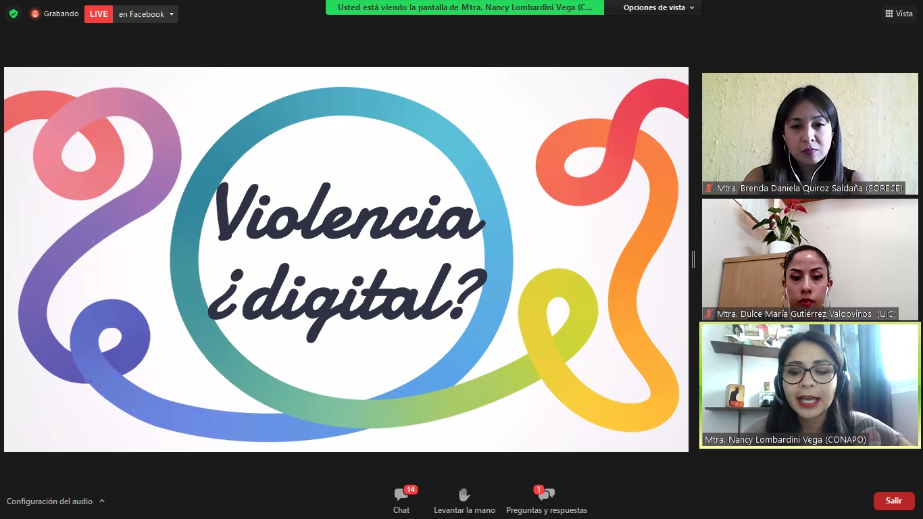Click the divider handle between slide and videos

pyautogui.click(x=693, y=259)
